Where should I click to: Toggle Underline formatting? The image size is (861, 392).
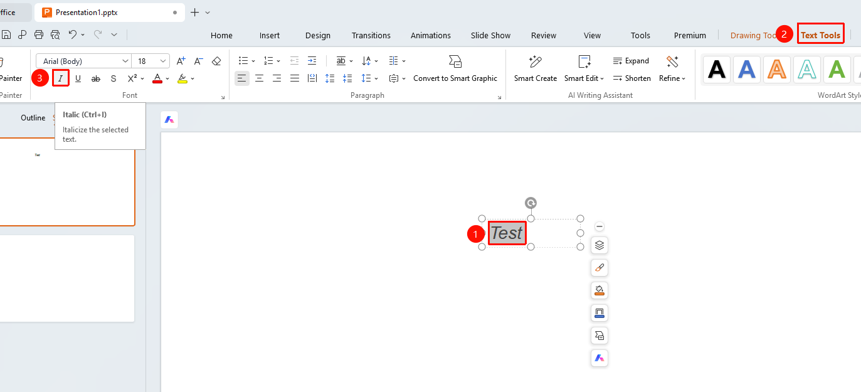point(78,78)
